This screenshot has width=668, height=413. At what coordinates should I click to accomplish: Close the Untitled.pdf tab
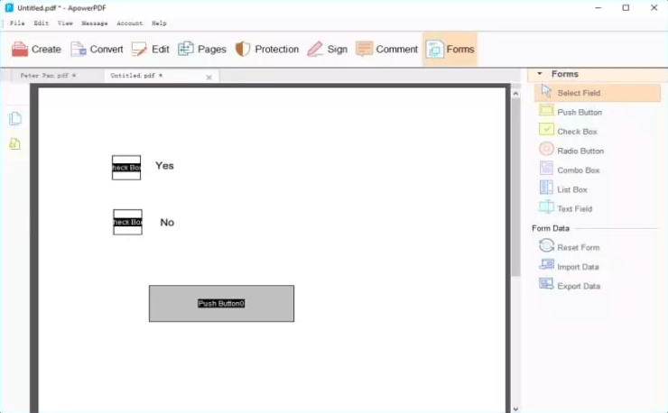209,78
